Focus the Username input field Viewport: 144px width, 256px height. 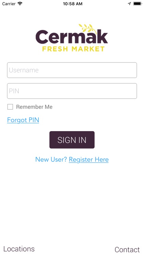(x=72, y=70)
